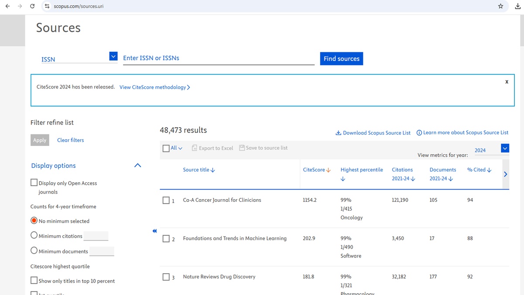Open site information icon in address bar
Viewport: 524px width, 295px height.
(48, 7)
